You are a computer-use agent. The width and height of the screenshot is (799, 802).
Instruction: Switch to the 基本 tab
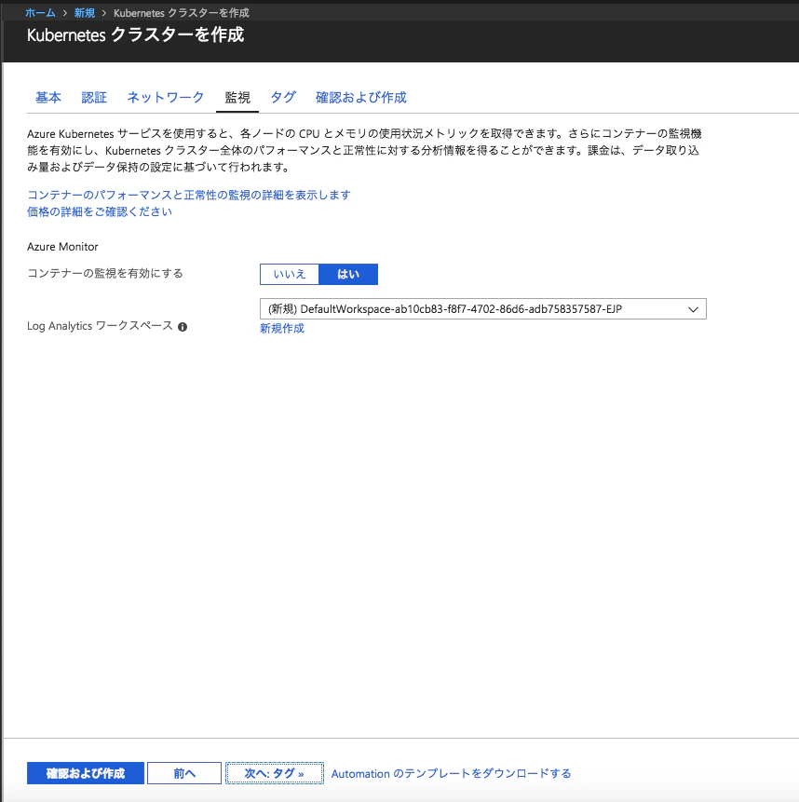[x=48, y=97]
